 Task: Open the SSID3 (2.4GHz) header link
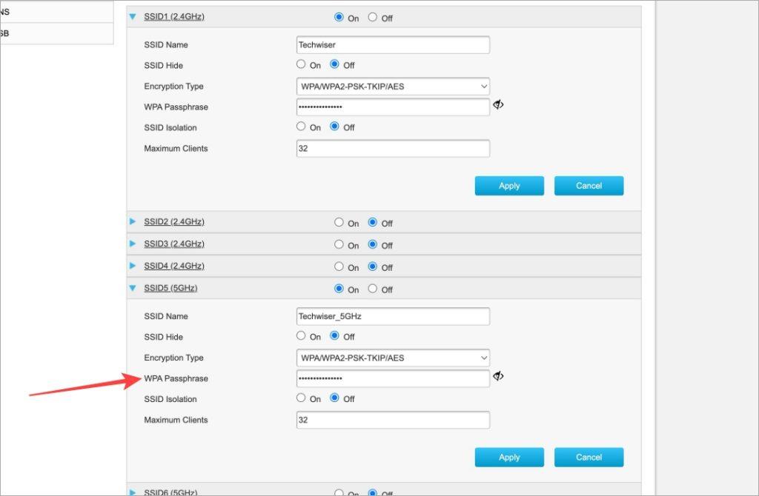pyautogui.click(x=173, y=244)
